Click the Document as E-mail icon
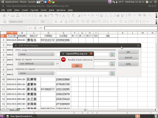158x118 pixels. 23,15
